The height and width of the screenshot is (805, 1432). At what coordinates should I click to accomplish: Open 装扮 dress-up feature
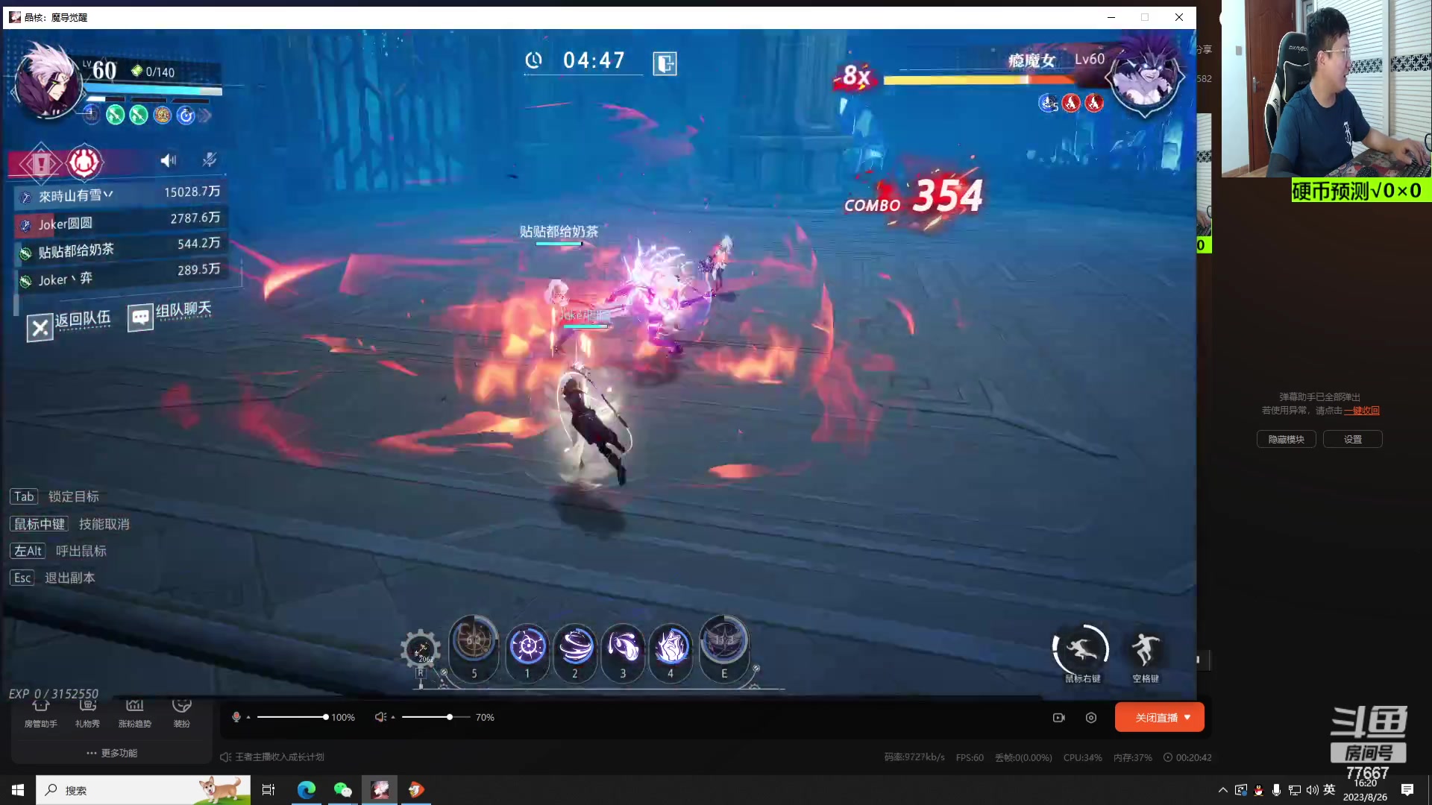(x=182, y=713)
